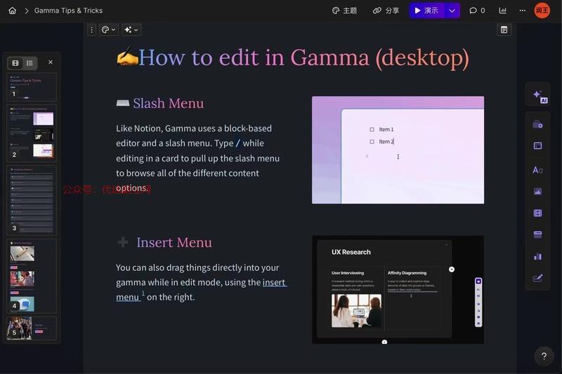Open the text formatting Aa icon
The width and height of the screenshot is (562, 374).
pos(537,170)
